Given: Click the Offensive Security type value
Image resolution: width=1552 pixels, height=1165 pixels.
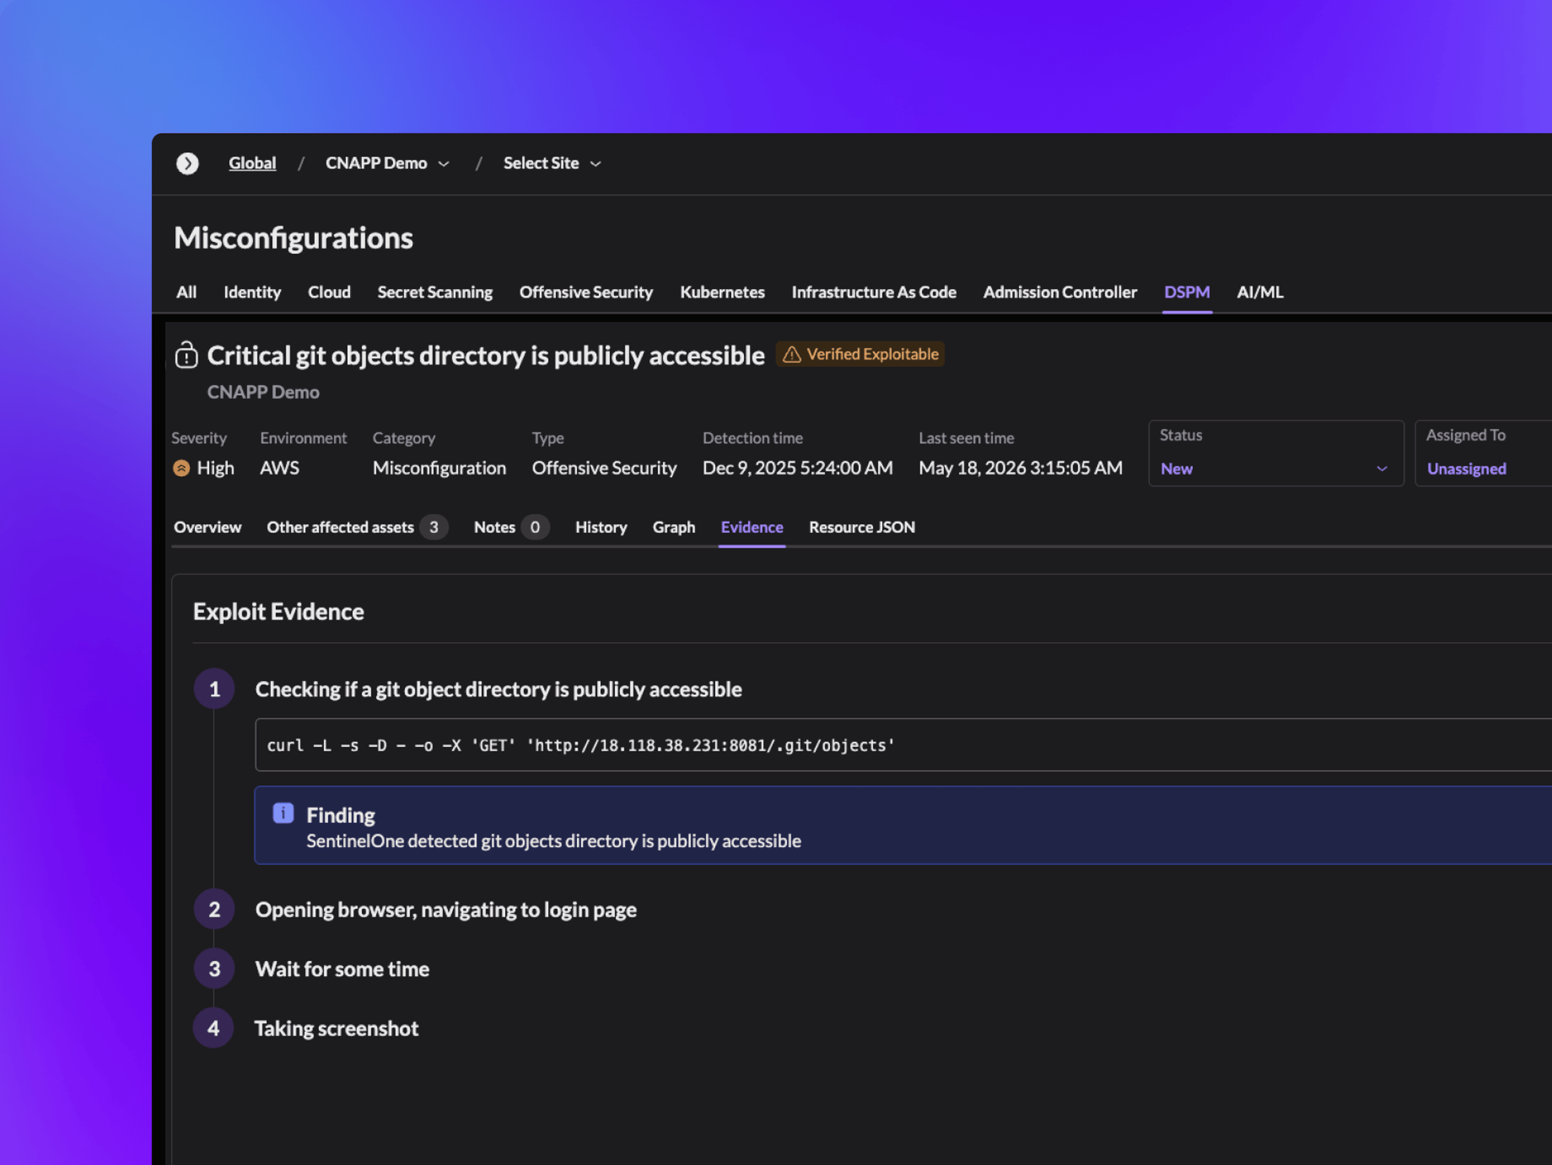Looking at the screenshot, I should pyautogui.click(x=604, y=469).
